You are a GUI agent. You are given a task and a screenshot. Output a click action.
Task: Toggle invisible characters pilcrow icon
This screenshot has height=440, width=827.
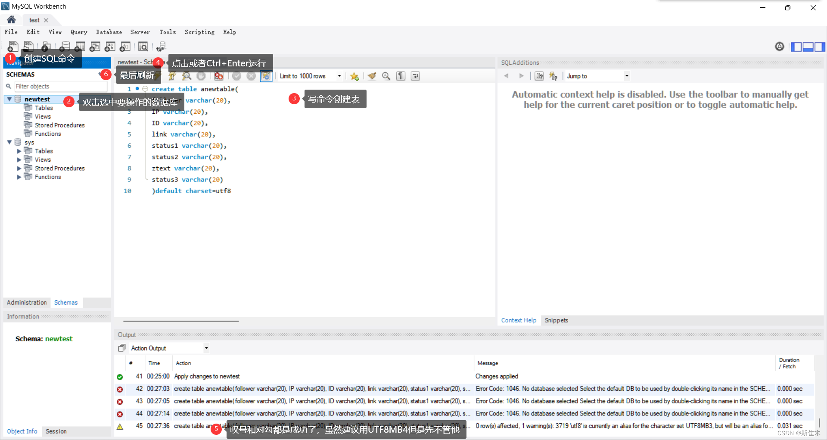pyautogui.click(x=401, y=76)
